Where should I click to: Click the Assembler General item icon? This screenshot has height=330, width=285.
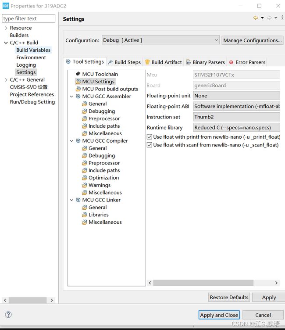[85, 104]
